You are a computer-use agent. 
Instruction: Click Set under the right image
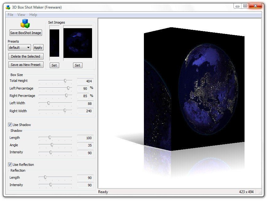(x=78, y=65)
